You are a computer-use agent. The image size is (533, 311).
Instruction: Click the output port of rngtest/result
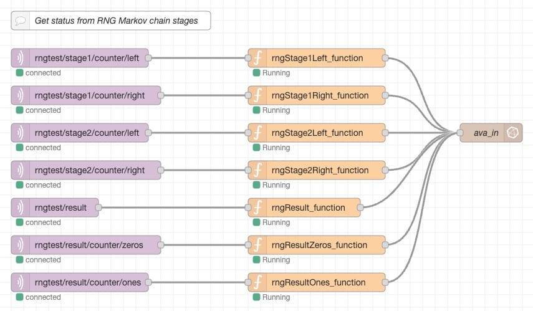coord(98,208)
